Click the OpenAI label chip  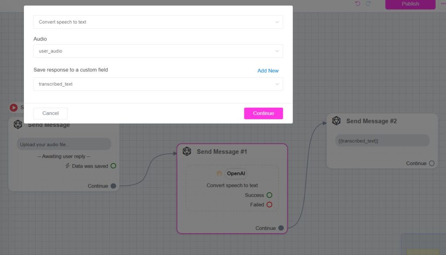(236, 173)
